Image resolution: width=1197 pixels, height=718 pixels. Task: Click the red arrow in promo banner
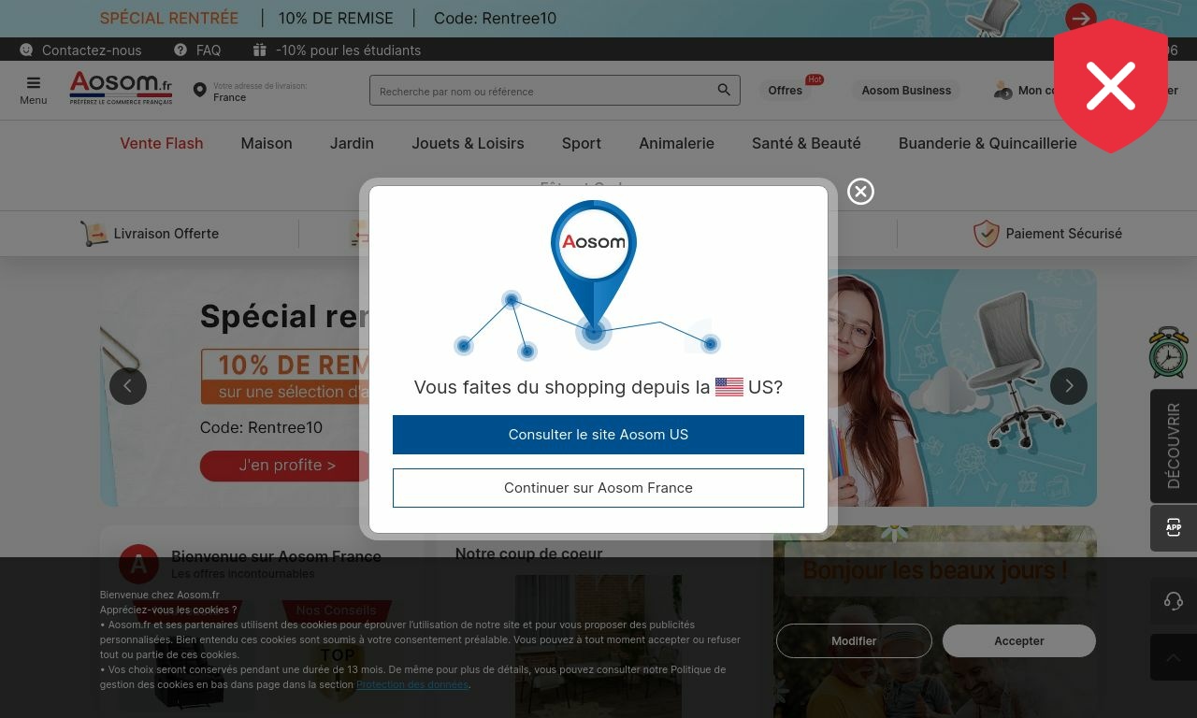point(1080,18)
